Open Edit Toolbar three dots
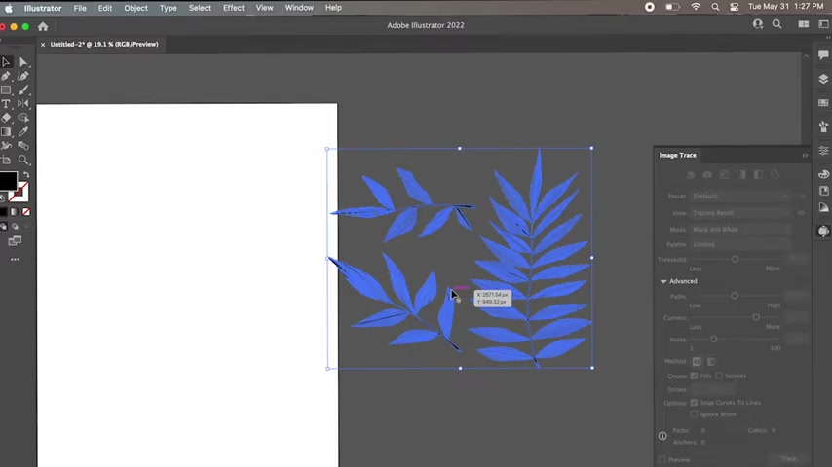Screen dimensions: 832x467 coord(15,259)
